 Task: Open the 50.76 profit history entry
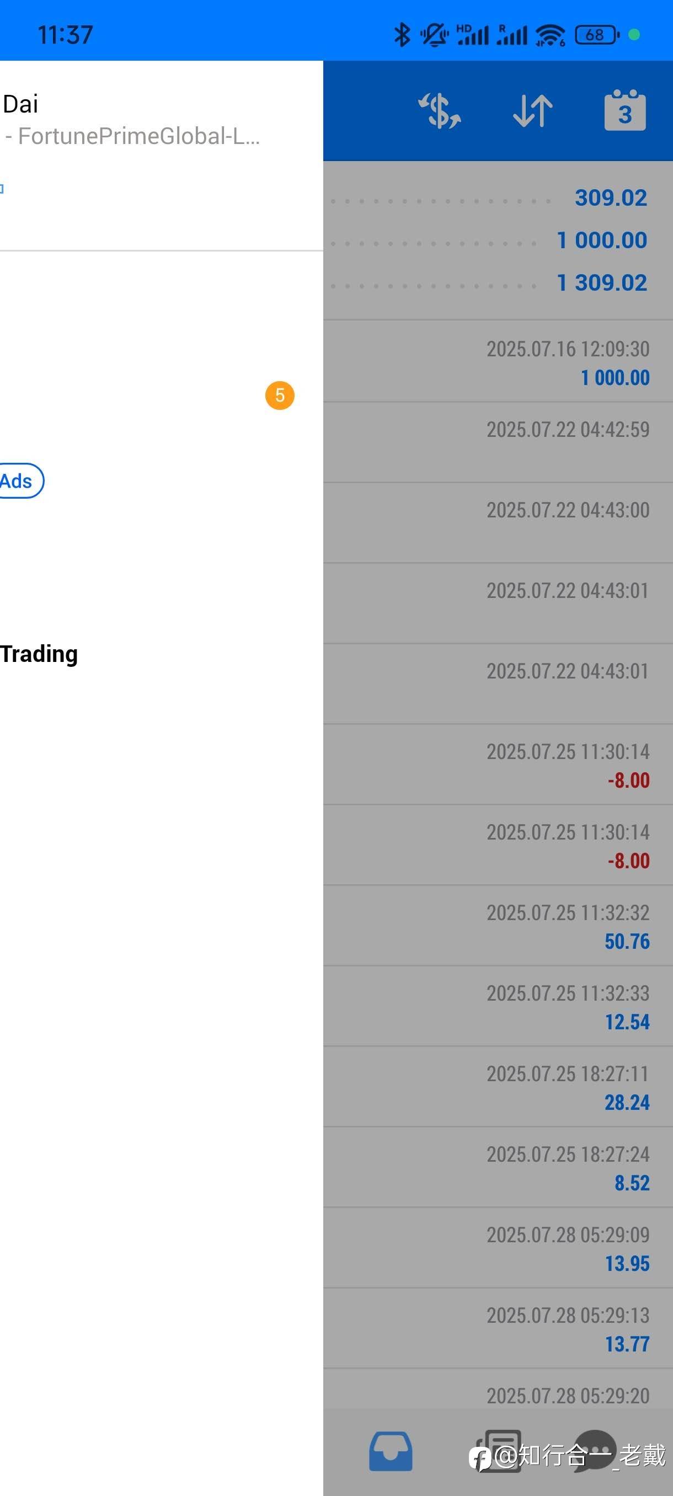pyautogui.click(x=498, y=926)
